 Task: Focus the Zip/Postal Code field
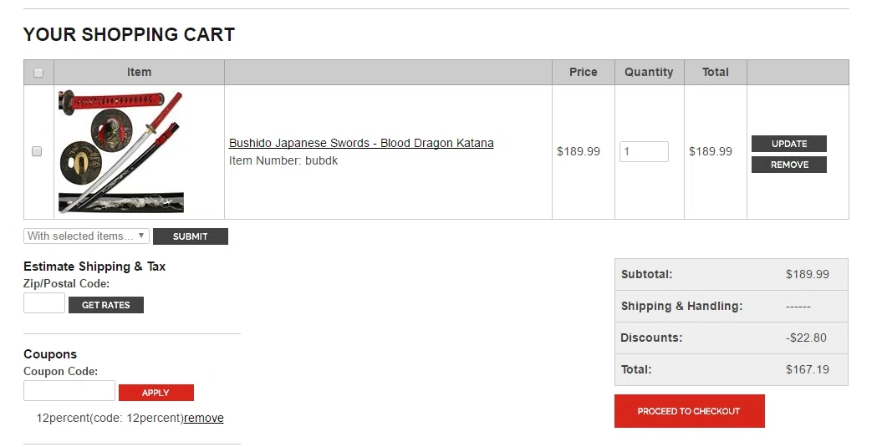click(43, 303)
